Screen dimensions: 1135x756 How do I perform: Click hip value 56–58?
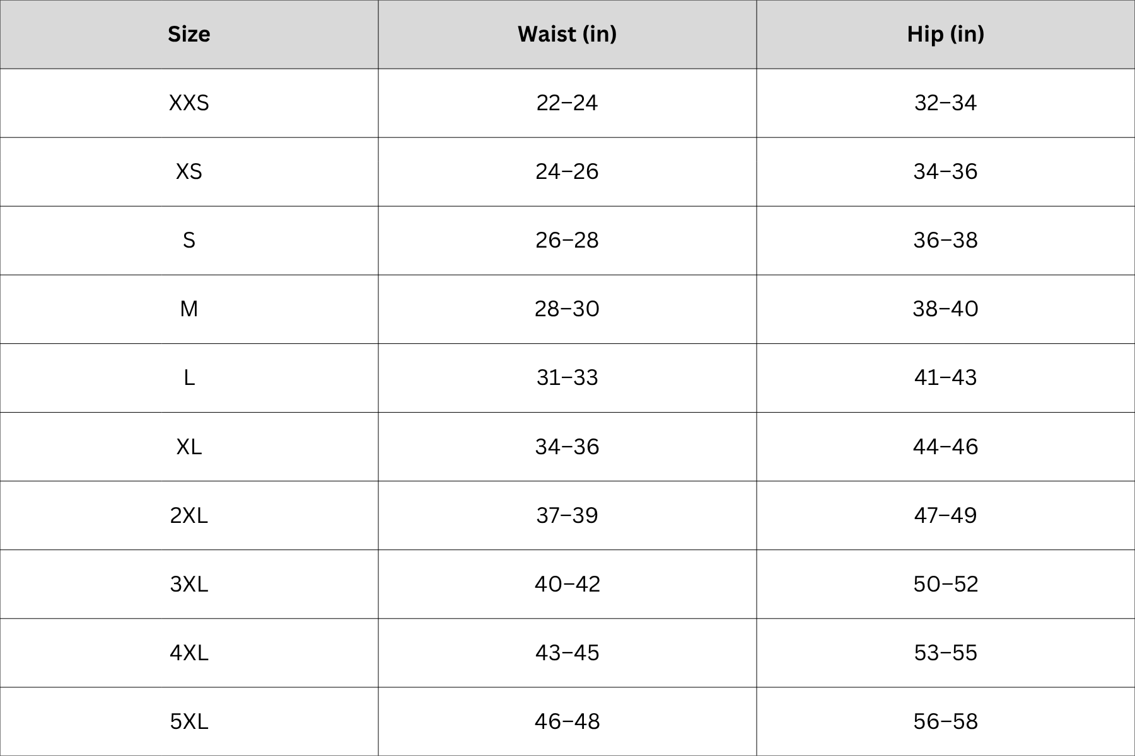click(946, 721)
